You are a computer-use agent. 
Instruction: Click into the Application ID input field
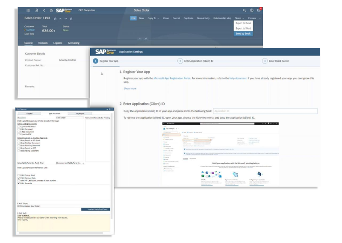[x=265, y=111]
